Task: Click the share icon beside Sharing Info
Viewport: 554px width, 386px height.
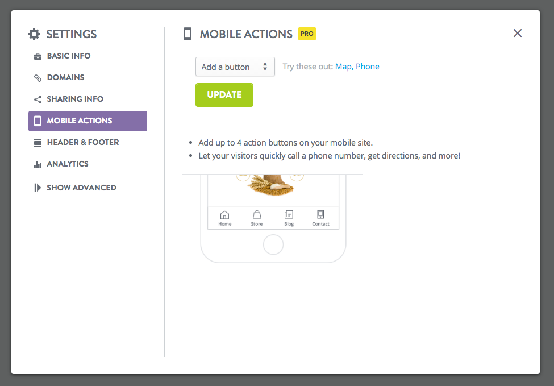Action: pos(38,99)
